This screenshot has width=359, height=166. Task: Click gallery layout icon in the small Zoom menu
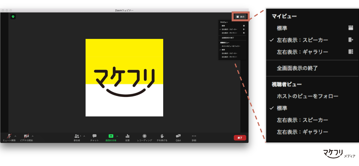[244, 33]
